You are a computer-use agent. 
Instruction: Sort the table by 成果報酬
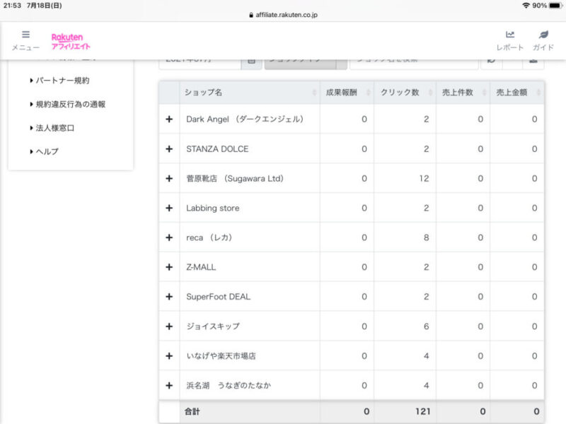347,93
